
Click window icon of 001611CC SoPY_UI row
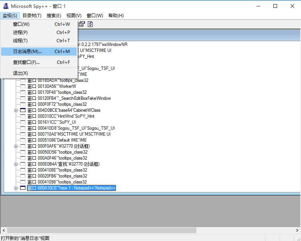click(23, 122)
